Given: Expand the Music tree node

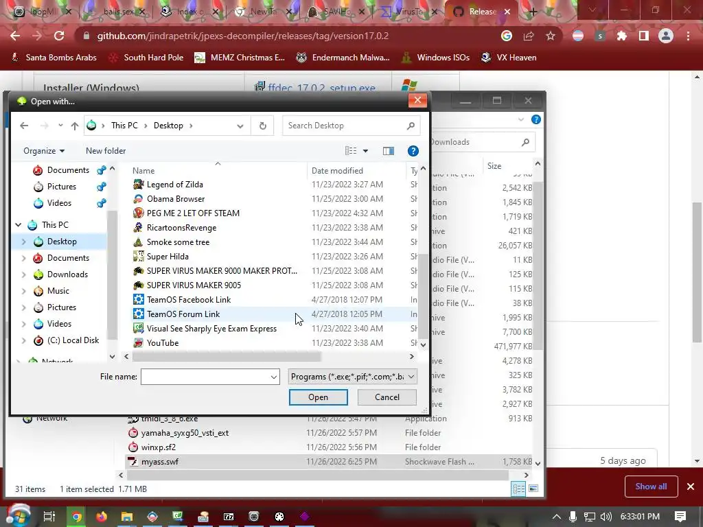Looking at the screenshot, I should click(x=24, y=291).
